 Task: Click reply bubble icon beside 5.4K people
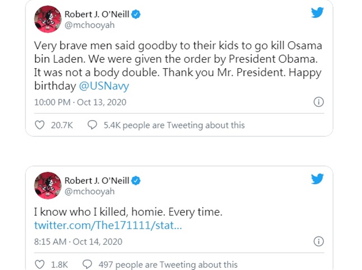(92, 125)
